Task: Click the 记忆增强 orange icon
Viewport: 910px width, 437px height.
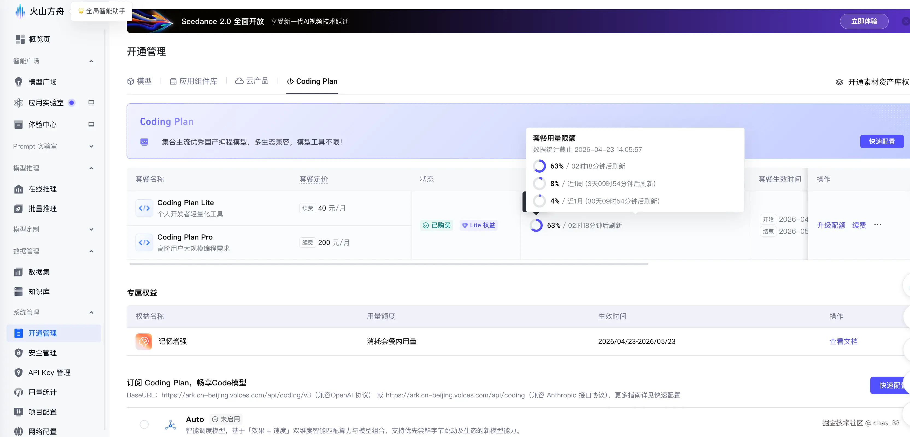Action: coord(143,341)
